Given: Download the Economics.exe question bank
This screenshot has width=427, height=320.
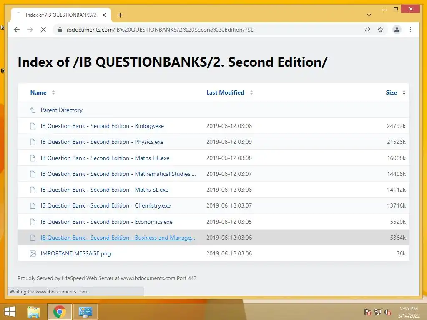Looking at the screenshot, I should pos(106,222).
